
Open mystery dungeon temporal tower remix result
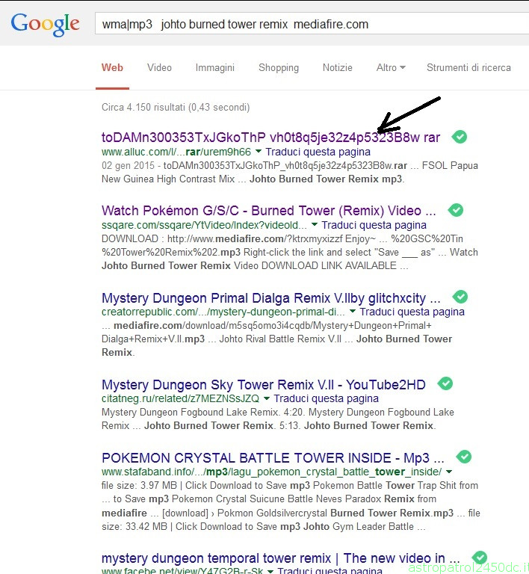coord(281,558)
